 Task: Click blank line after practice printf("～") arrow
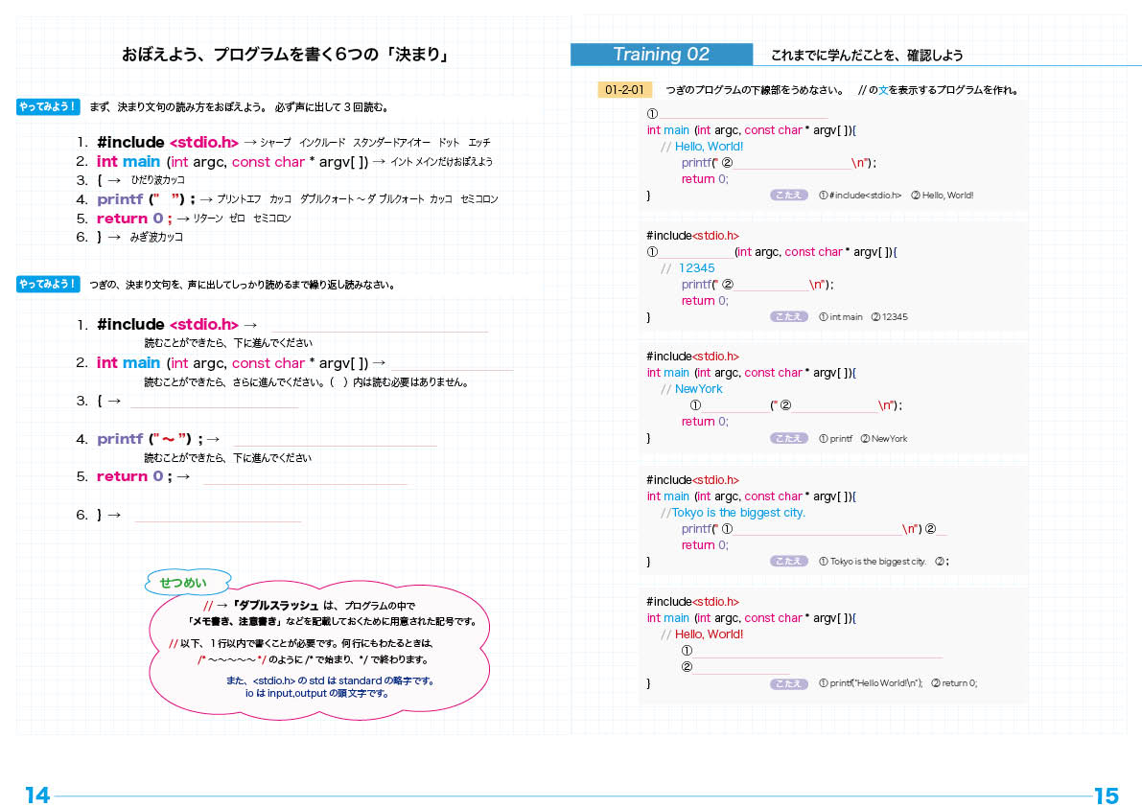[335, 441]
